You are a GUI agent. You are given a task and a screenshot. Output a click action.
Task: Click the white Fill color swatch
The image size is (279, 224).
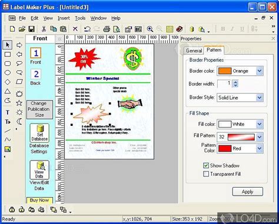click(225, 124)
